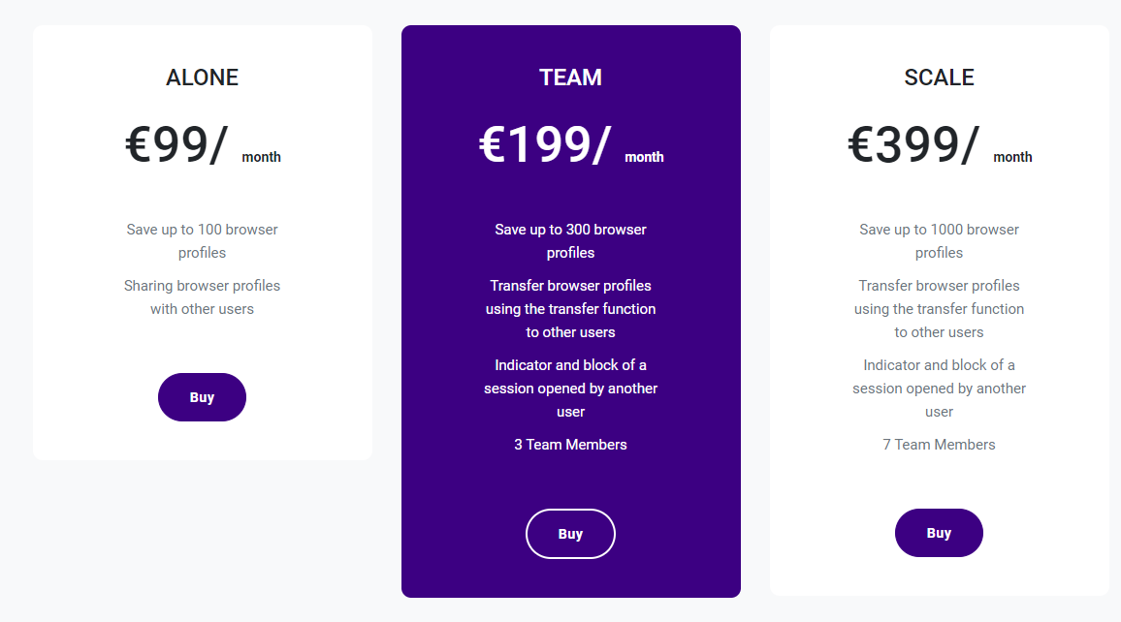This screenshot has width=1121, height=622.
Task: Click session indicator feature on TEAM plan
Action: pos(570,388)
